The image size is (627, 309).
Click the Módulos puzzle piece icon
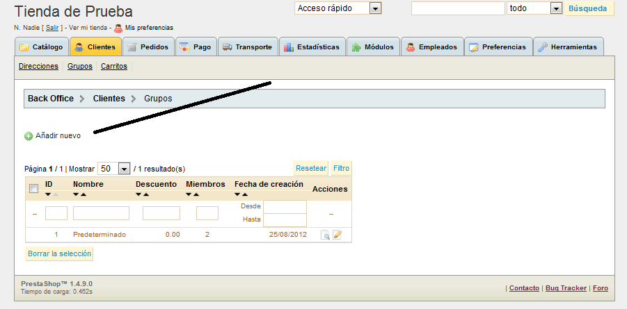(356, 47)
